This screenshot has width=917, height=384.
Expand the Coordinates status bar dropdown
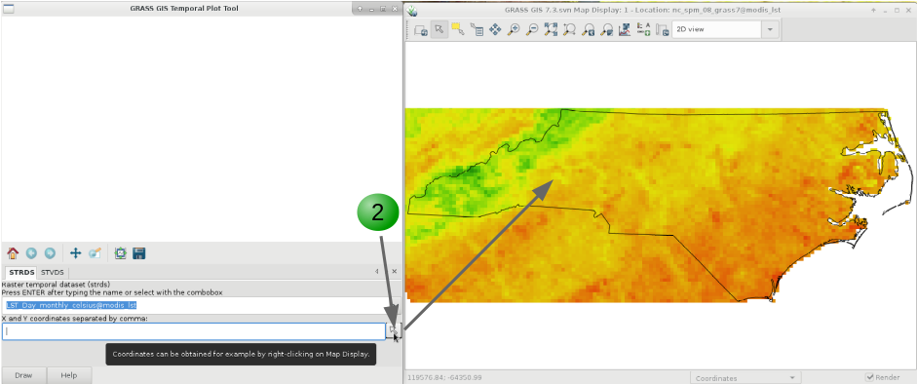(x=745, y=378)
